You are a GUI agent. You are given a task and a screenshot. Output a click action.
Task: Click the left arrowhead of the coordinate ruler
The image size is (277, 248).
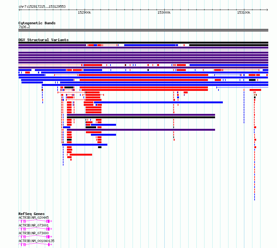[x=19, y=10]
